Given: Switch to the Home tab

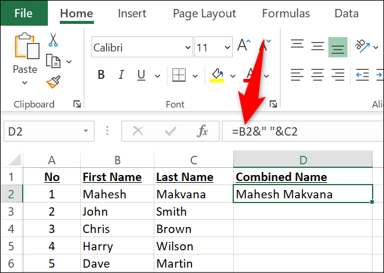Looking at the screenshot, I should pyautogui.click(x=77, y=14).
